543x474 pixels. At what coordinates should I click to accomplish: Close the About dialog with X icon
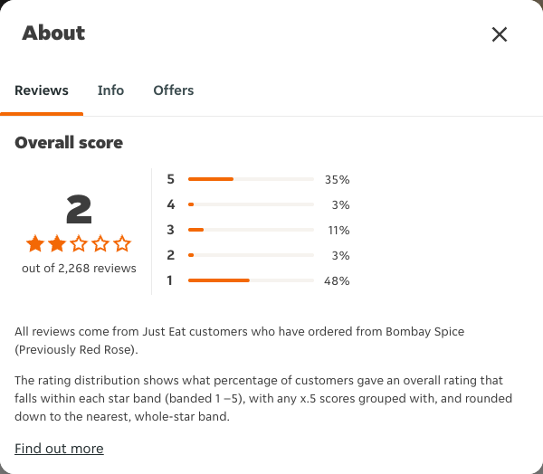(x=500, y=34)
